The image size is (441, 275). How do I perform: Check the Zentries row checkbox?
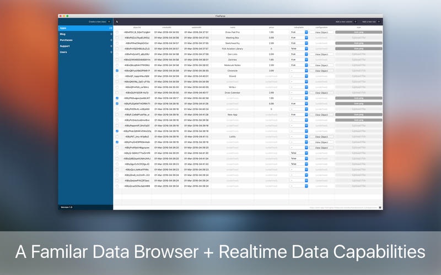[117, 60]
